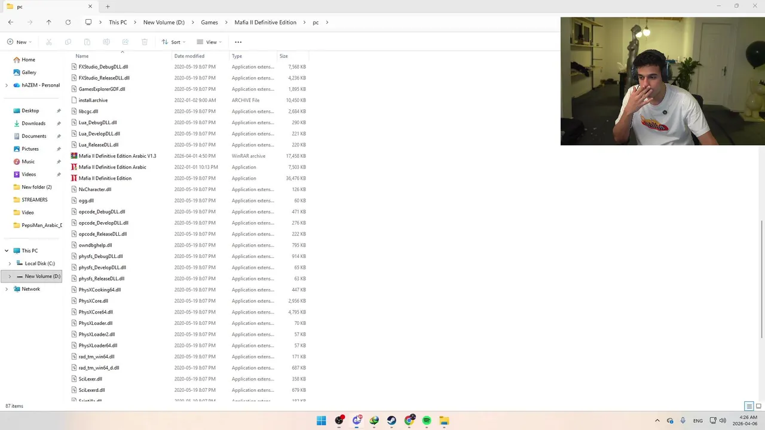
Task: Click Mafia II Definitive Edition breadcrumb
Action: tap(265, 22)
